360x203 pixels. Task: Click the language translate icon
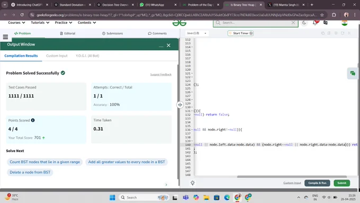tap(326, 23)
